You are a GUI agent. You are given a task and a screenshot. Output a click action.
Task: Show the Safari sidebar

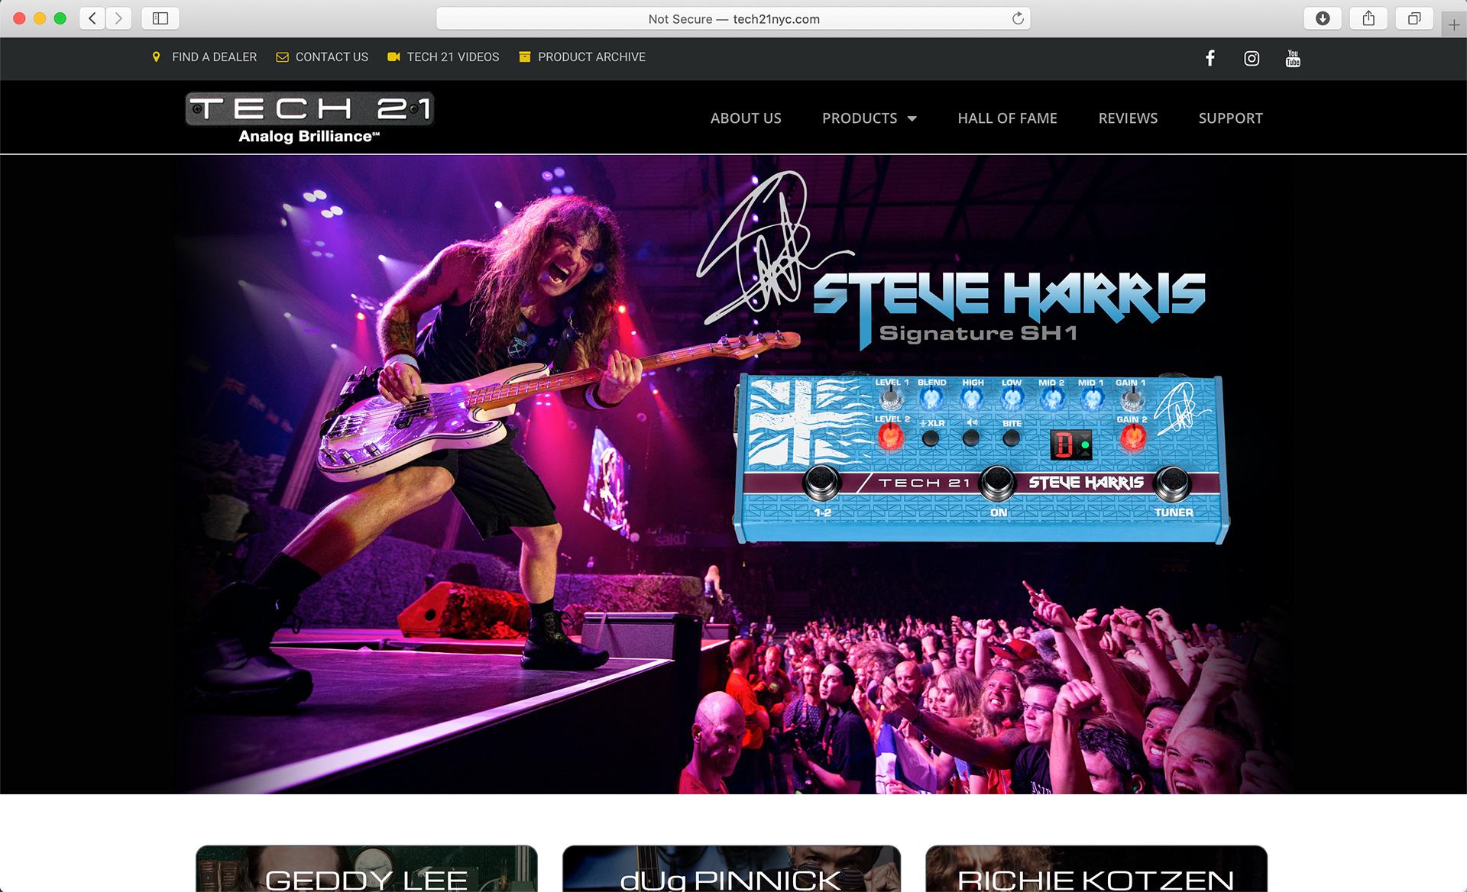click(160, 18)
